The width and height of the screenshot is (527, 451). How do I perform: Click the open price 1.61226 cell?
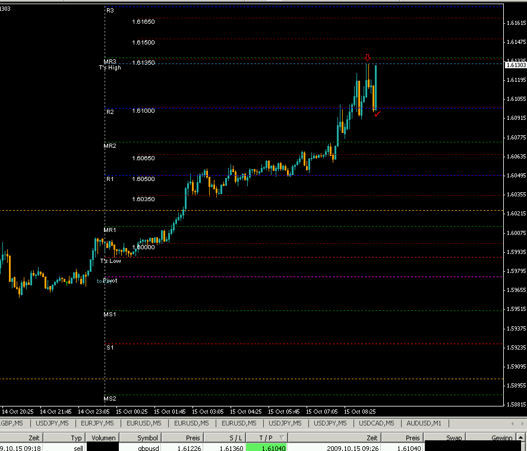(x=183, y=448)
